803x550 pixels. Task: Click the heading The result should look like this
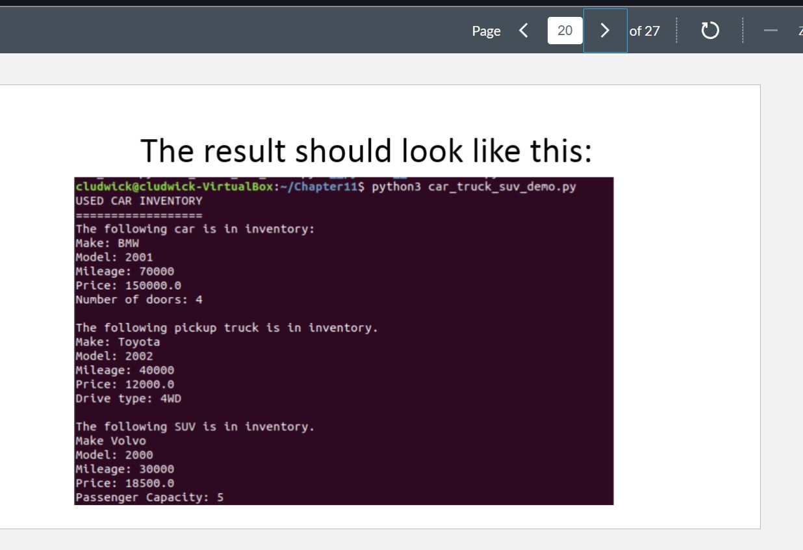point(368,150)
